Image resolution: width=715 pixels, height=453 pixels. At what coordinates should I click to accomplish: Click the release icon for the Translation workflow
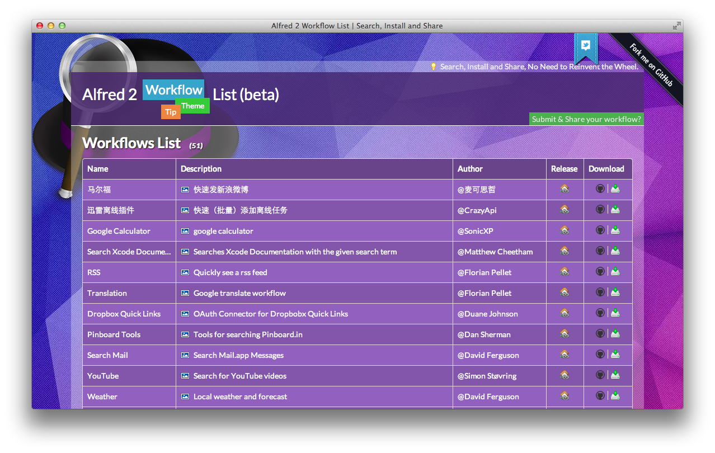(565, 292)
